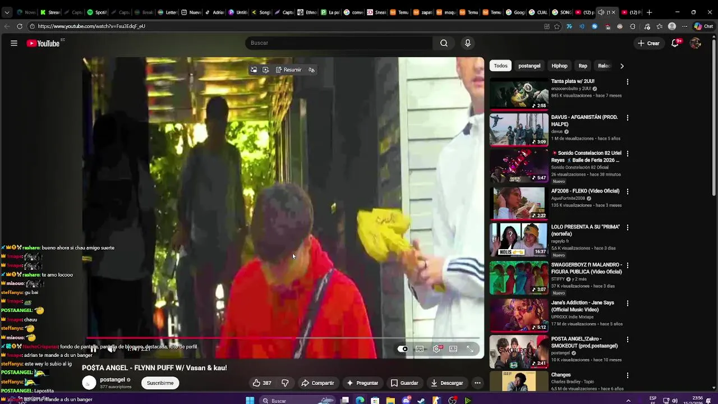This screenshot has width=718, height=404.
Task: Open SWAGGERBOYZ ft MALANDRO video thumbnail
Action: point(519,278)
